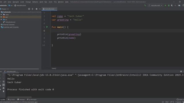Close the HelloWorld.kt editor tab
The height and width of the screenshot is (103, 184).
(56, 9)
